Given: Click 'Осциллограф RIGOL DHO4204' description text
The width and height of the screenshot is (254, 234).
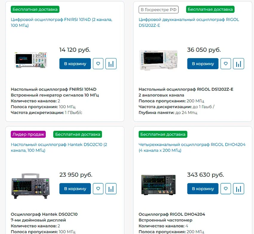Looking at the screenshot, I should [x=172, y=214].
